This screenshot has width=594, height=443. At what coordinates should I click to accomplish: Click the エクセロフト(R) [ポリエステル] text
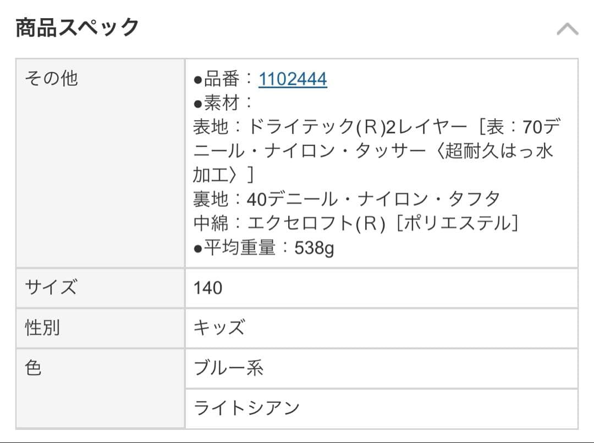383,223
